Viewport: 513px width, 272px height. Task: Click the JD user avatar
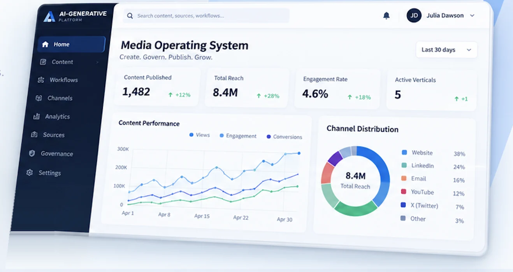(414, 16)
